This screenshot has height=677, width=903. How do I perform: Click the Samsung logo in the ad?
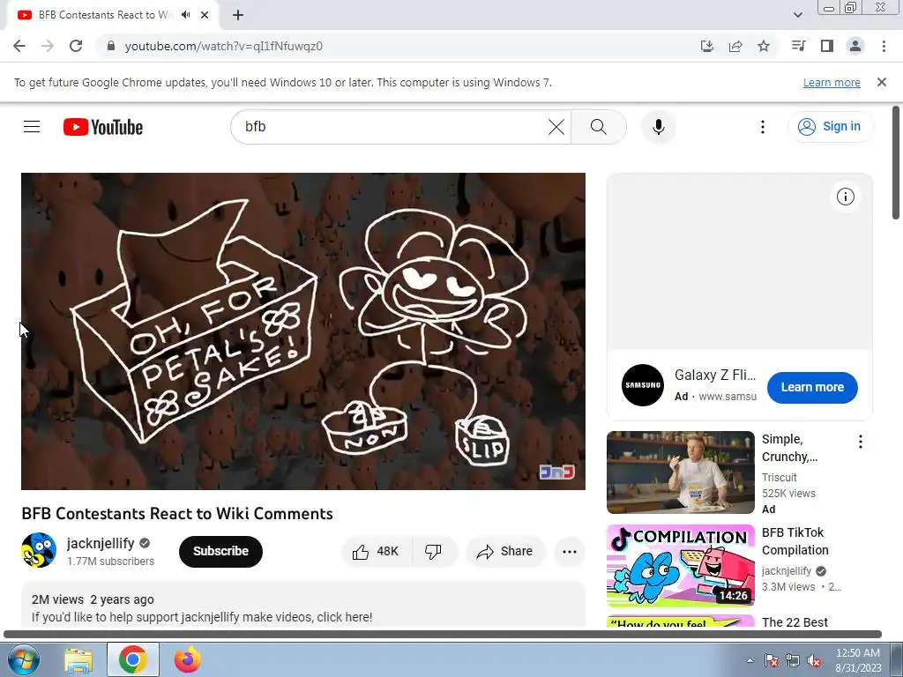[643, 385]
